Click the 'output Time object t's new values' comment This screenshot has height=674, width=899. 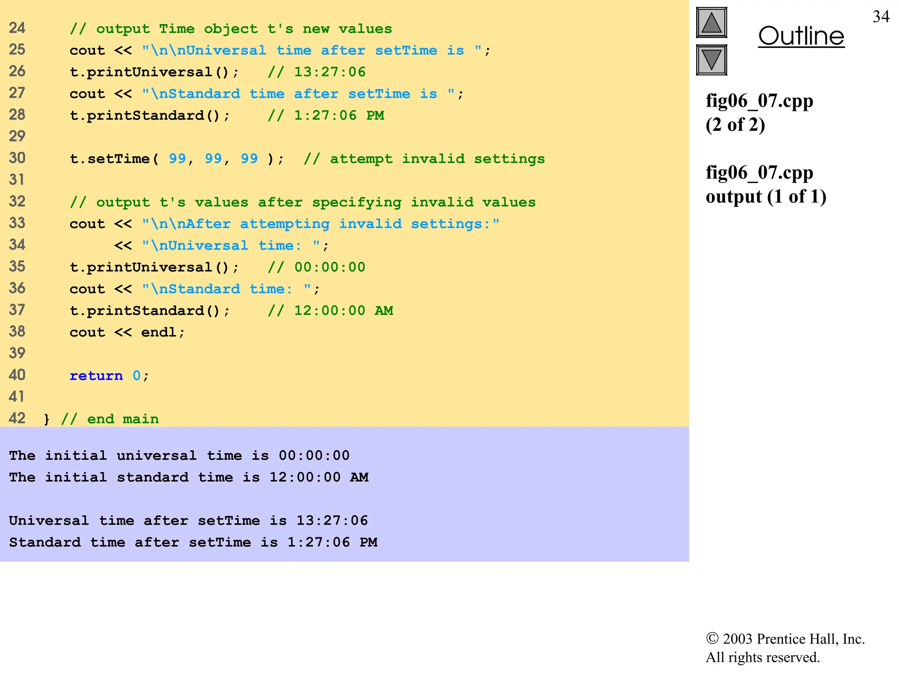[230, 29]
